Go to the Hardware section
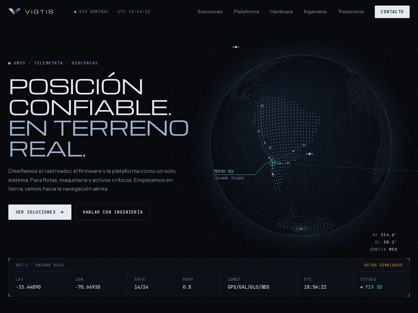The width and height of the screenshot is (418, 313). [281, 11]
